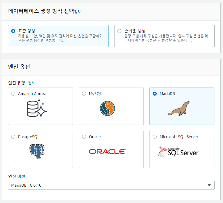The height and width of the screenshot is (203, 223).
Task: Click the 표준 생성 title text
Action: click(27, 31)
